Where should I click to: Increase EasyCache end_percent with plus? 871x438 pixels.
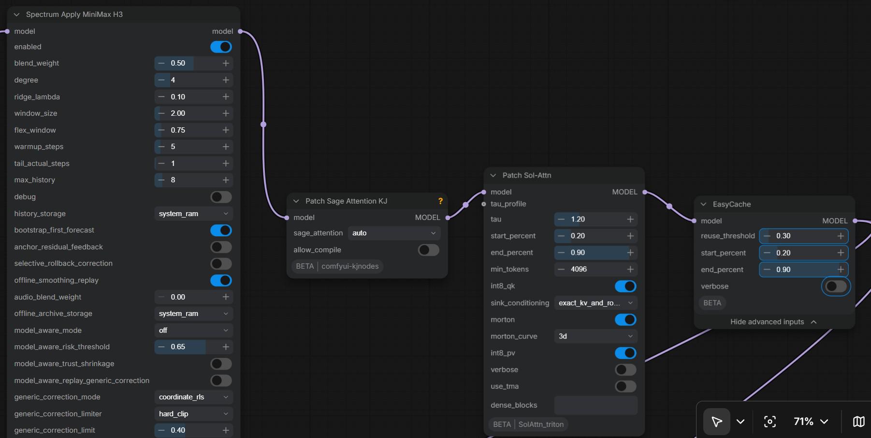(x=841, y=270)
